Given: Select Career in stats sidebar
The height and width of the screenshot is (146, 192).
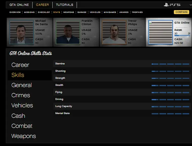Looking at the screenshot, I should [x=20, y=65].
